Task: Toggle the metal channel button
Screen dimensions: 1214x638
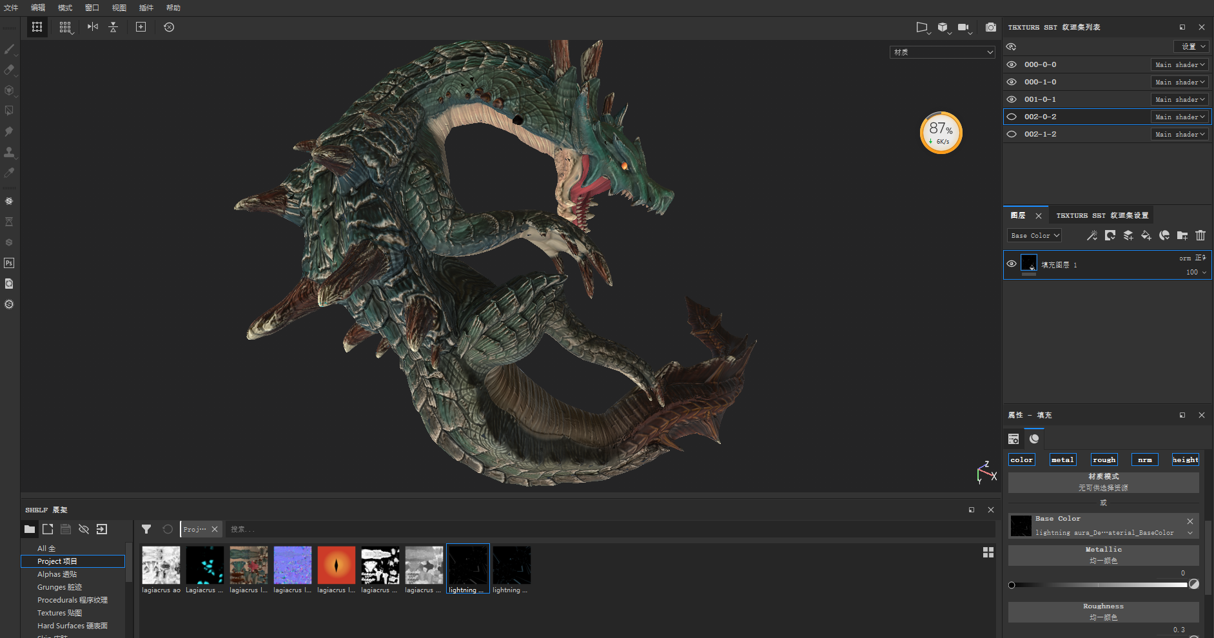Action: [1062, 459]
